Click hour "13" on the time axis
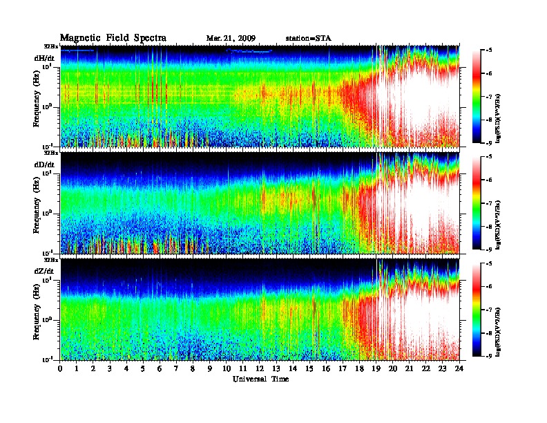This screenshot has width=547, height=423. coord(276,369)
